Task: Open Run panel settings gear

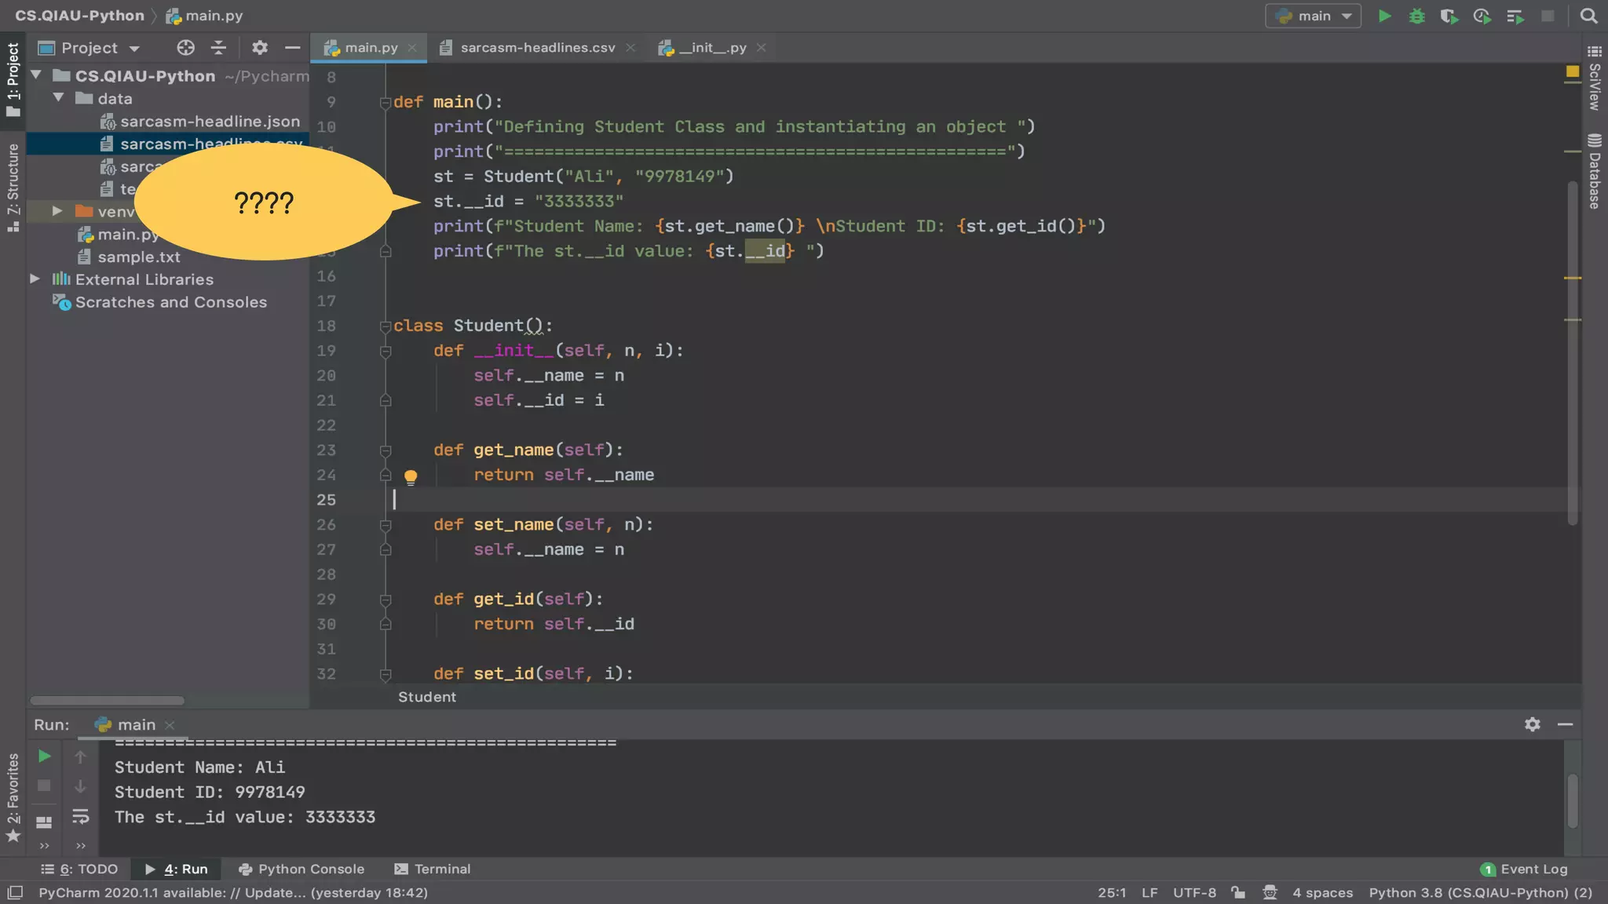Action: 1532,724
